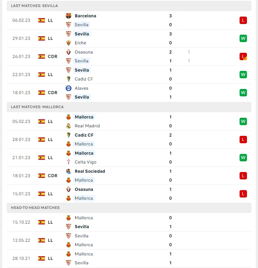Open the Last Matches: Mallorca section header
The width and height of the screenshot is (258, 268).
pyautogui.click(x=129, y=107)
